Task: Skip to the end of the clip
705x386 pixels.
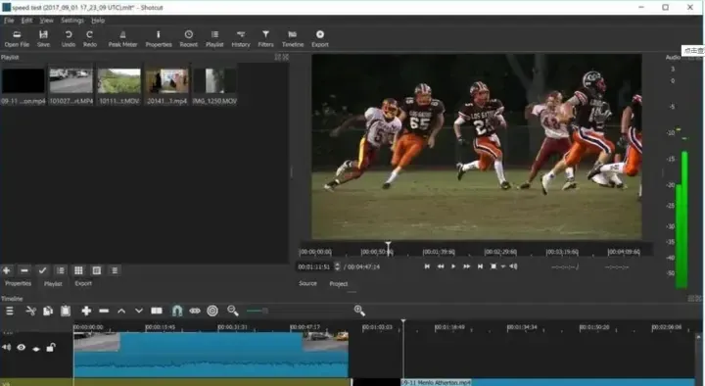Action: [480, 266]
